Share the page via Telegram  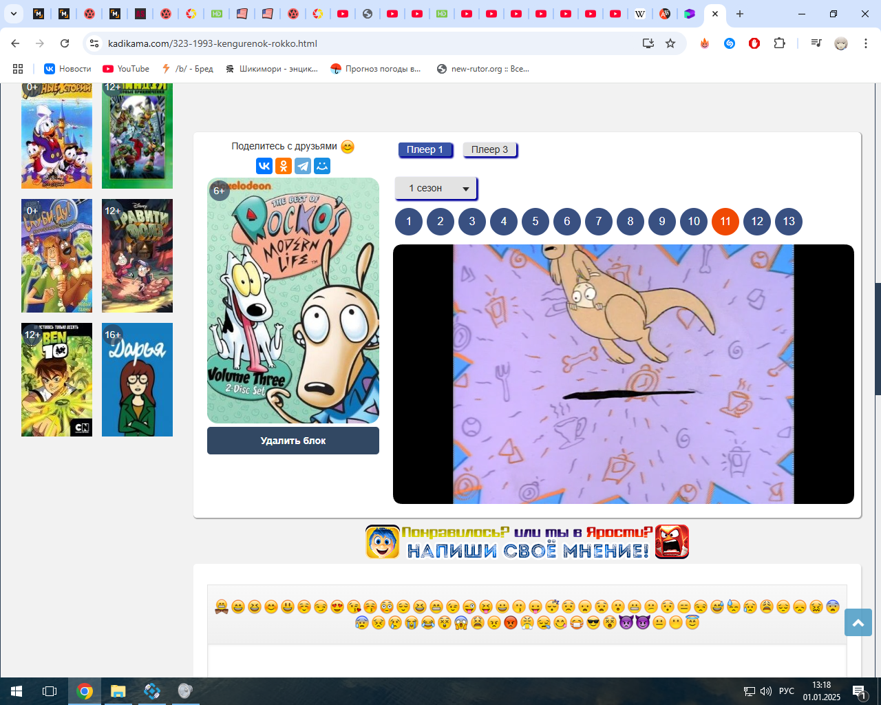303,166
